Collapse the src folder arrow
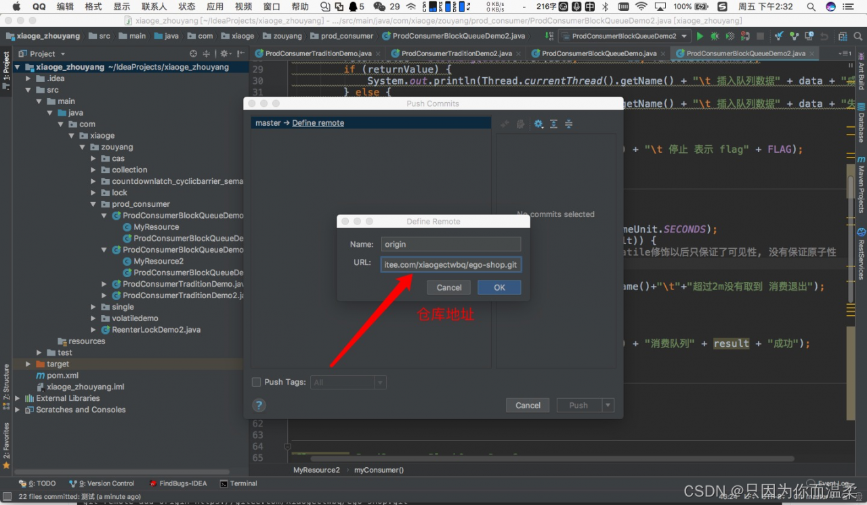This screenshot has height=505, width=867. click(28, 90)
